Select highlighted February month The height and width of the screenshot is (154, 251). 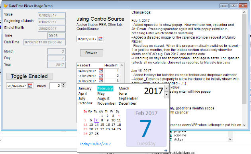point(105,88)
